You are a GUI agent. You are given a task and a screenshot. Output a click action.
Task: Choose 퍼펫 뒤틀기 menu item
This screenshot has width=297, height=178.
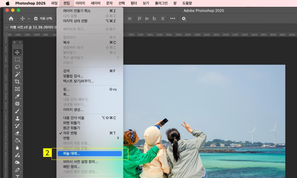coord(89,123)
